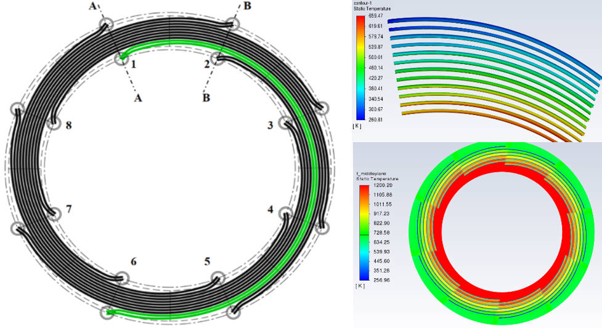Select the circle marker beside number 7
602x328 pixels.
click(54, 214)
